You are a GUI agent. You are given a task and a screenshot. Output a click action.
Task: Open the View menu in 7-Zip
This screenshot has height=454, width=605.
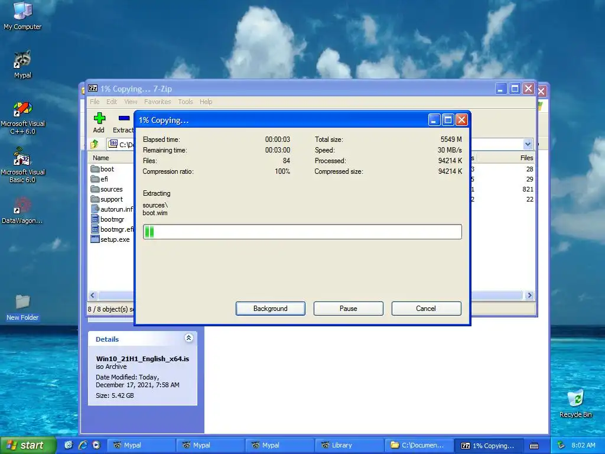(131, 102)
